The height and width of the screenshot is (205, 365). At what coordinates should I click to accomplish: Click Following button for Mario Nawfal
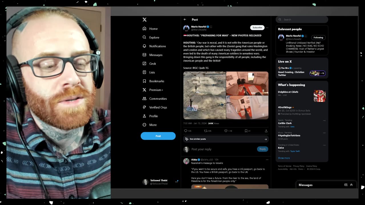[x=318, y=38]
